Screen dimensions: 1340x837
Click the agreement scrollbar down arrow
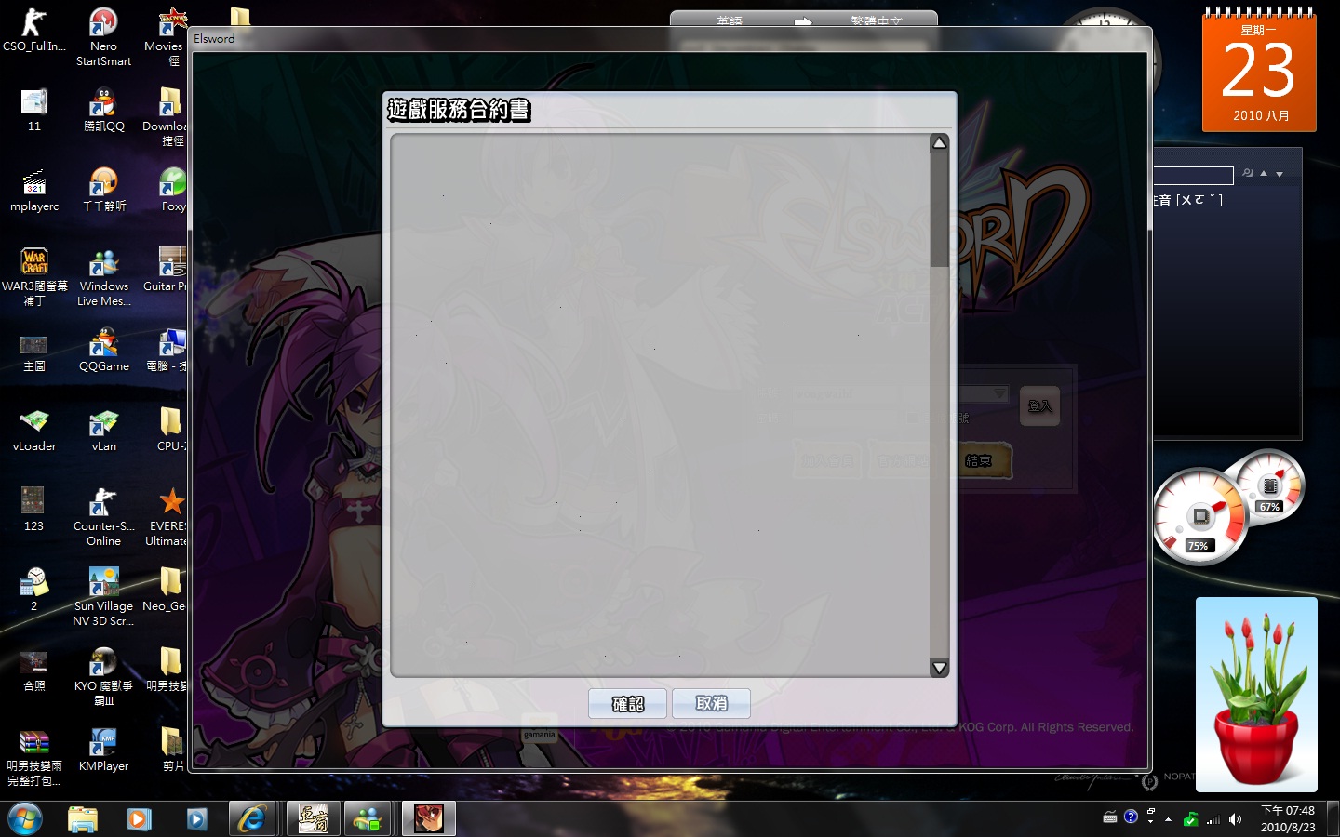pos(940,668)
